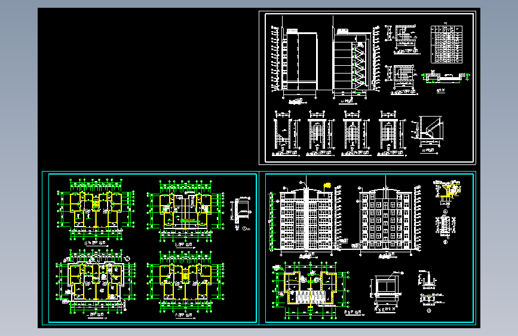Click the floor plan containing the red label
This screenshot has height=336, width=518.
click(x=186, y=213)
